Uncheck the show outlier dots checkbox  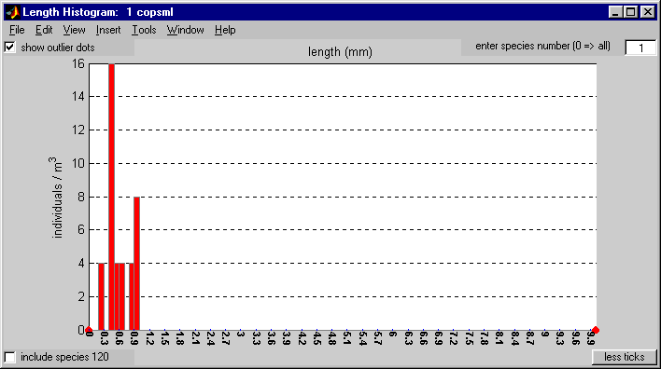pos(9,48)
